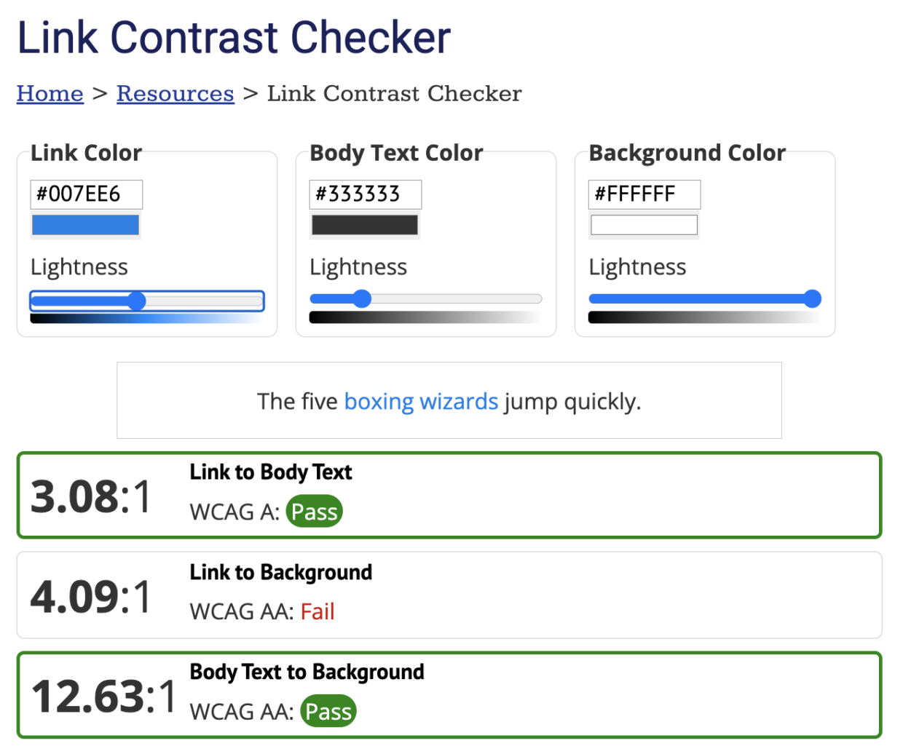Image resolution: width=903 pixels, height=754 pixels.
Task: Click the Body Text Color hex input field
Action: coord(365,194)
